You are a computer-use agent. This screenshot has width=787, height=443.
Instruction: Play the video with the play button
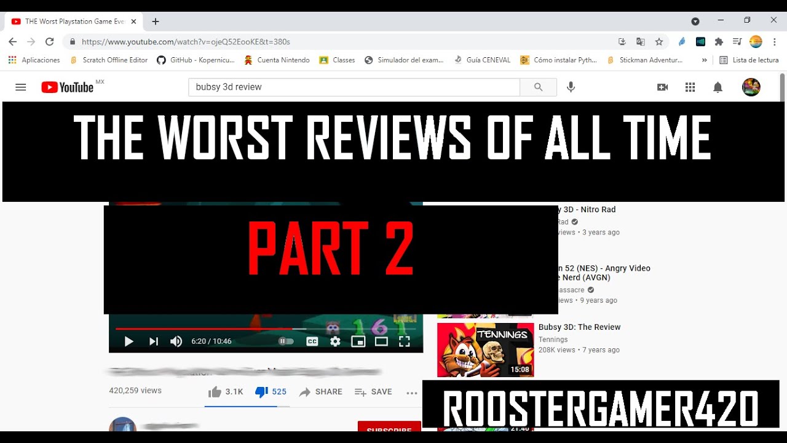point(129,341)
